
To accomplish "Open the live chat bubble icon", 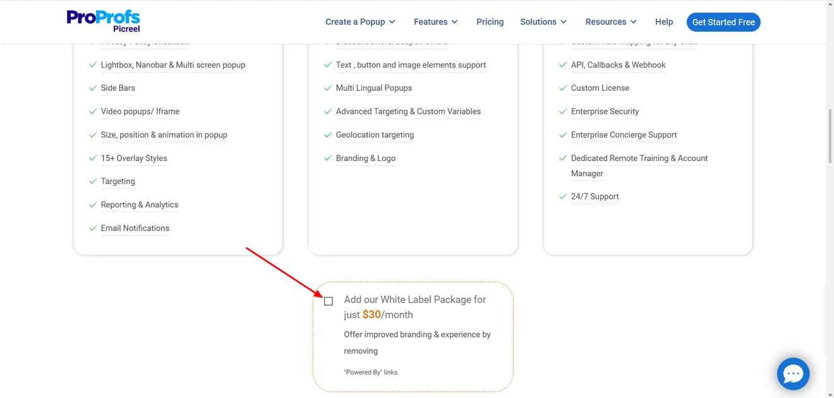I will pyautogui.click(x=793, y=374).
